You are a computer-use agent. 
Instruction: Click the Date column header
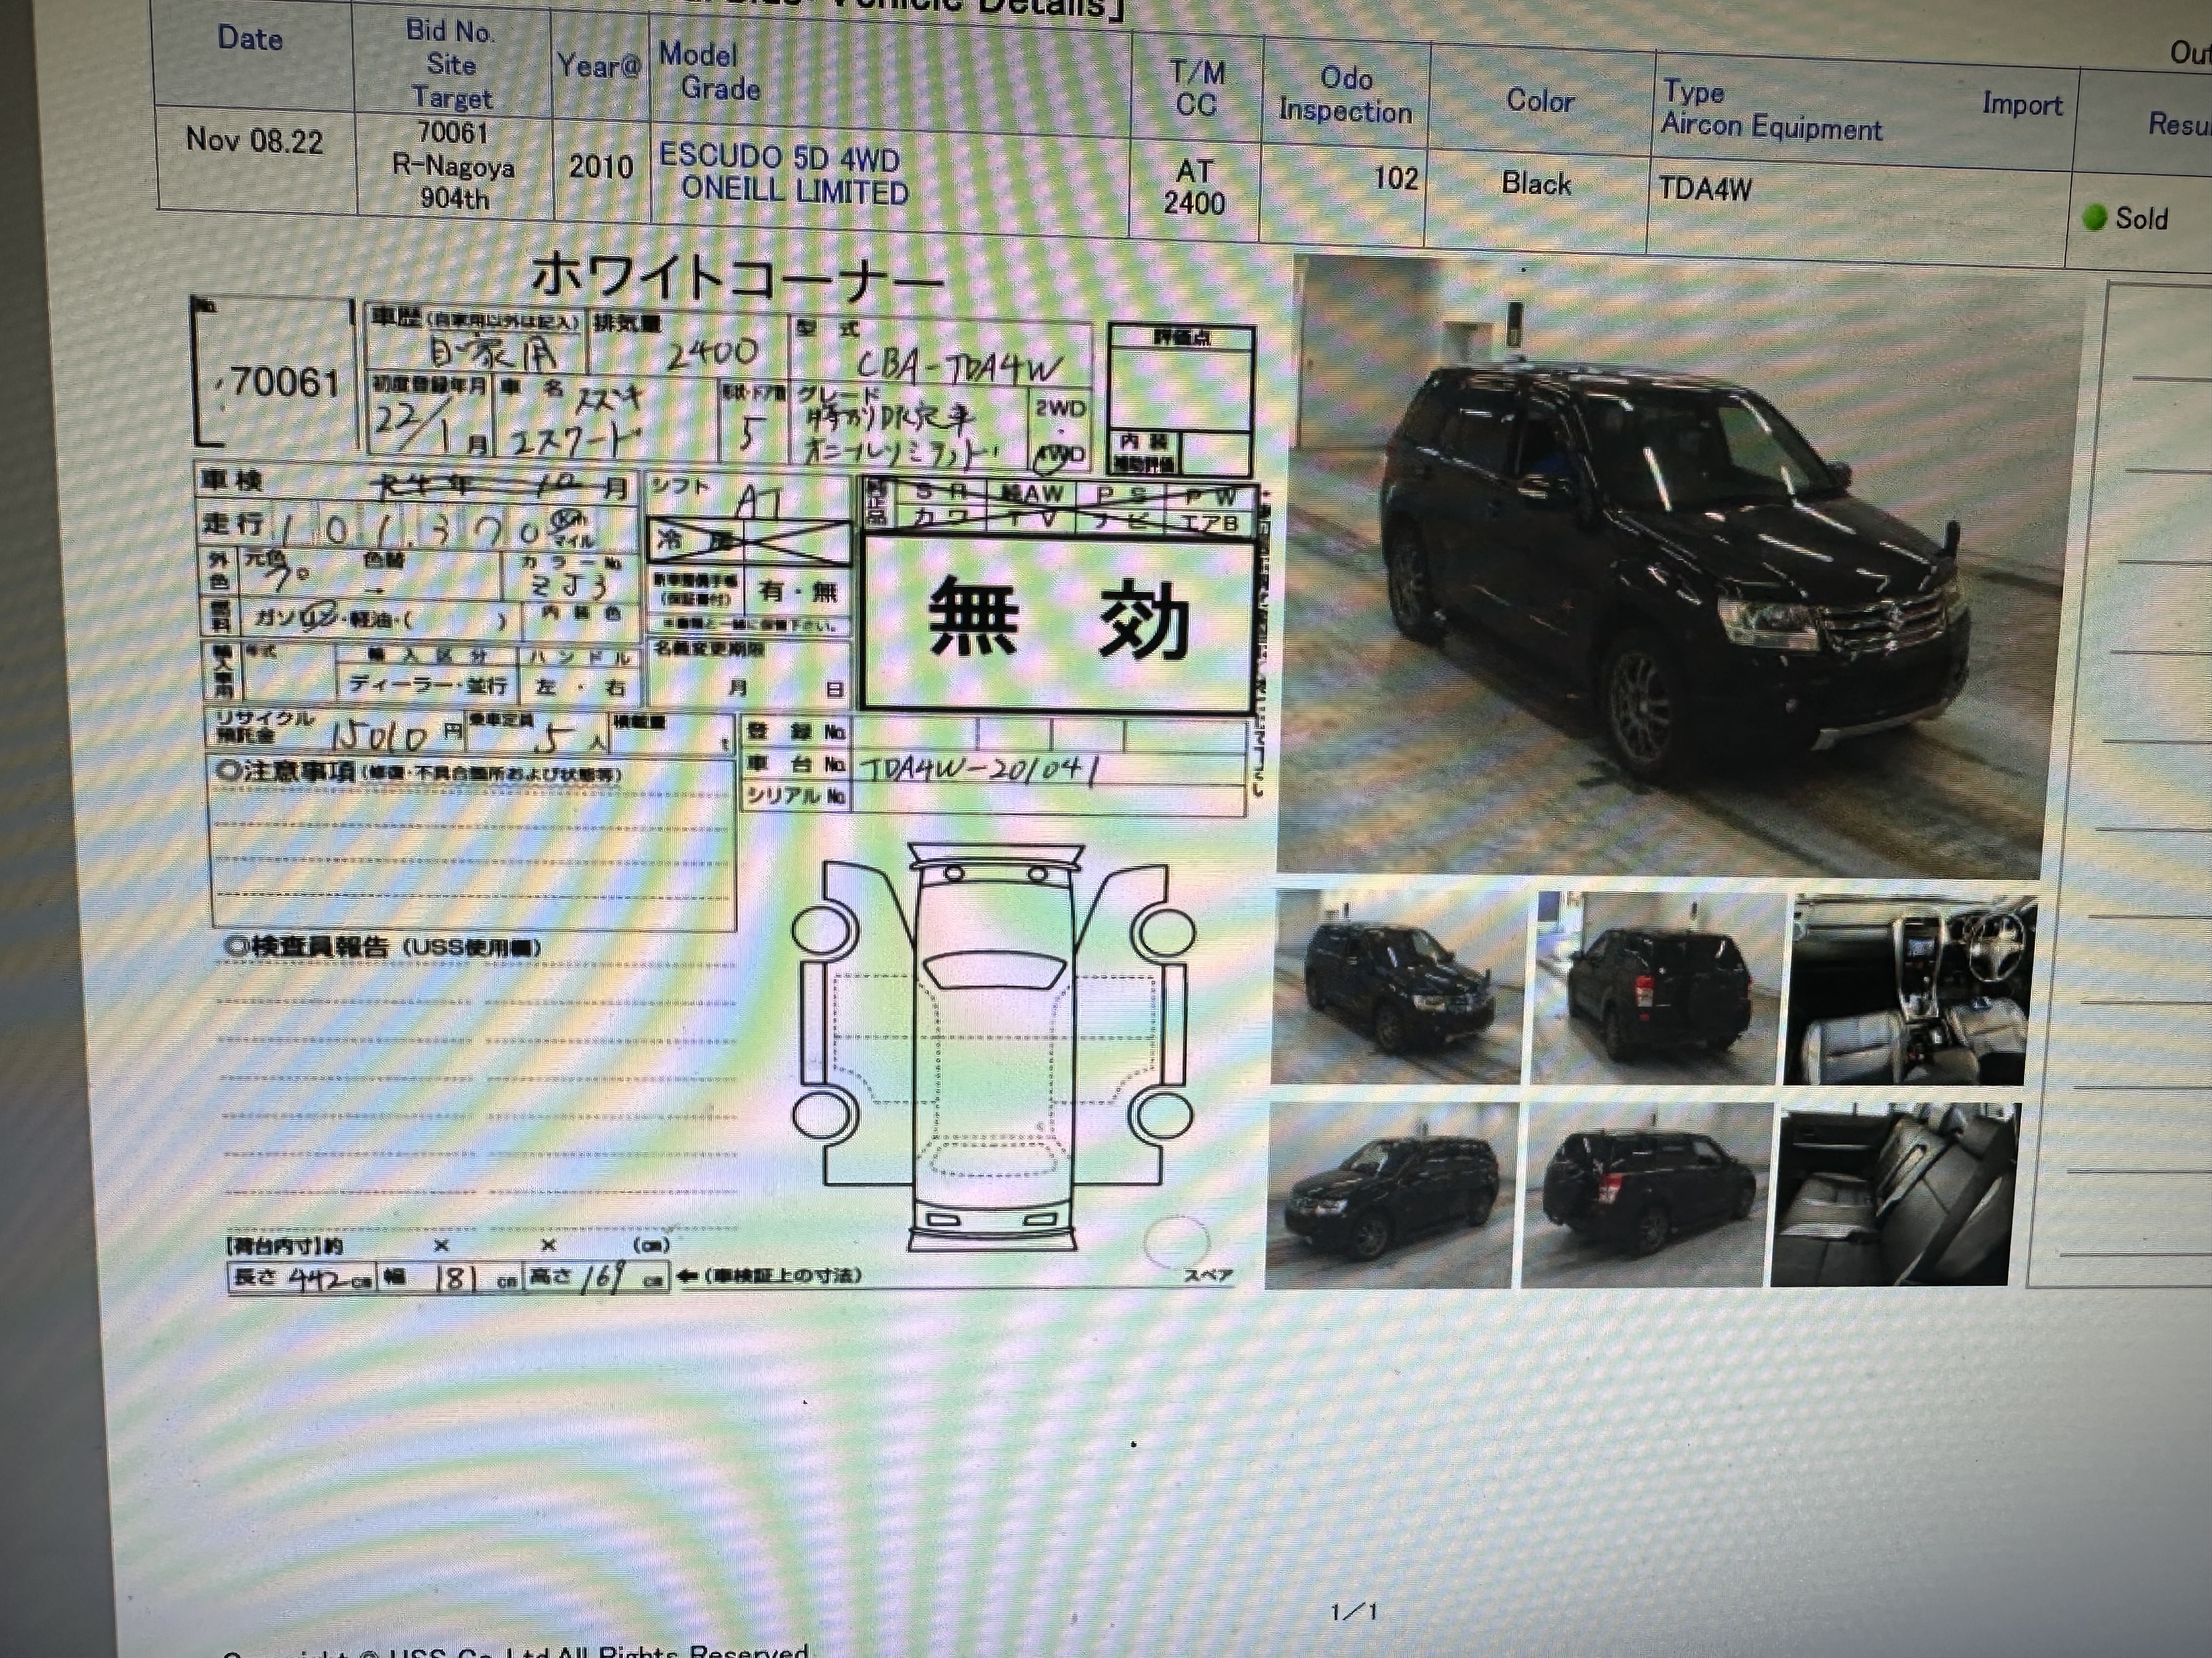(x=250, y=38)
